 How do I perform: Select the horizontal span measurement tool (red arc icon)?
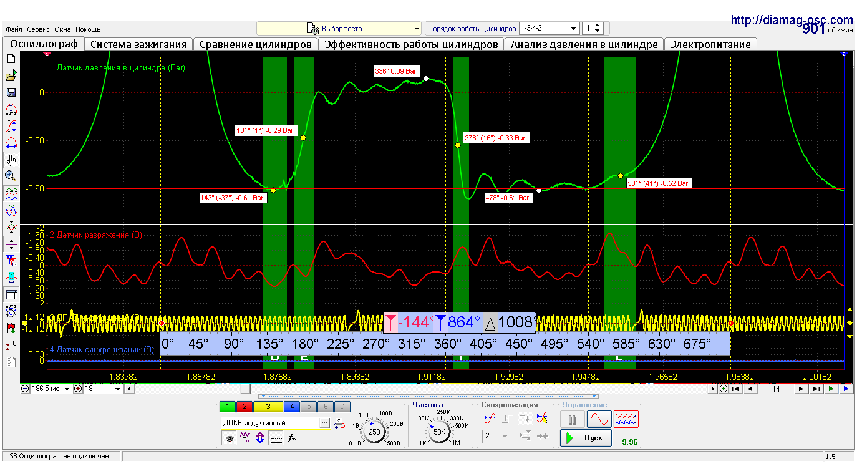11,143
